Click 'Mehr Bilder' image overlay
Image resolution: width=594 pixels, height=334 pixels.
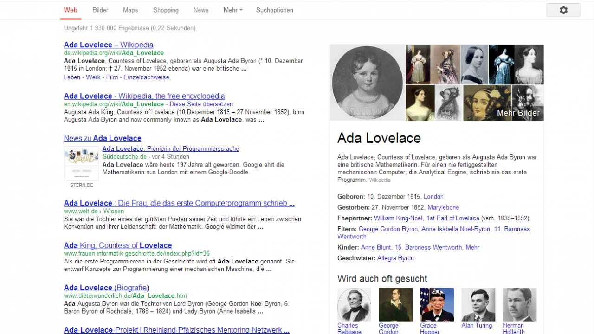click(518, 113)
